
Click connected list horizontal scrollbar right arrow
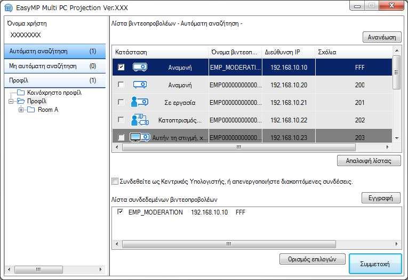[x=396, y=244]
